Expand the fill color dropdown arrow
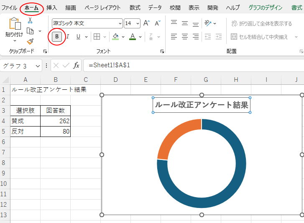The height and width of the screenshot is (223, 304). click(123, 37)
